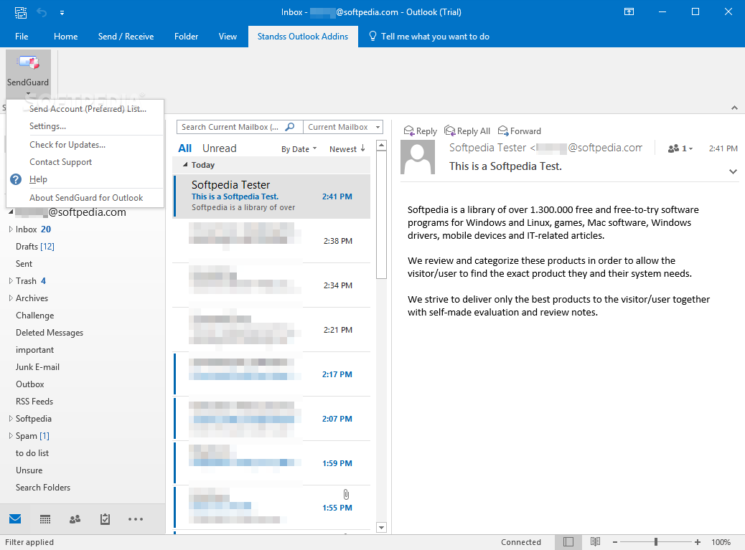This screenshot has width=745, height=550.
Task: Click the Send/Receive All Folders quick access icon
Action: pyautogui.click(x=20, y=12)
